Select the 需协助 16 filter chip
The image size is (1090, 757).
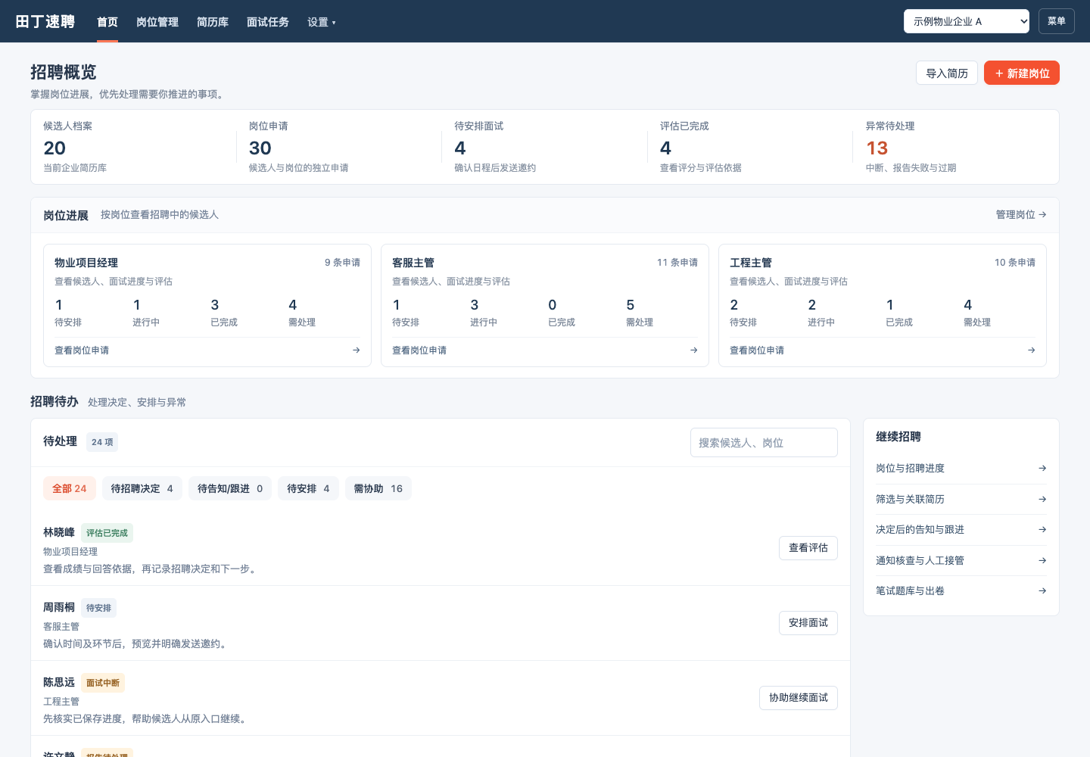tap(378, 489)
